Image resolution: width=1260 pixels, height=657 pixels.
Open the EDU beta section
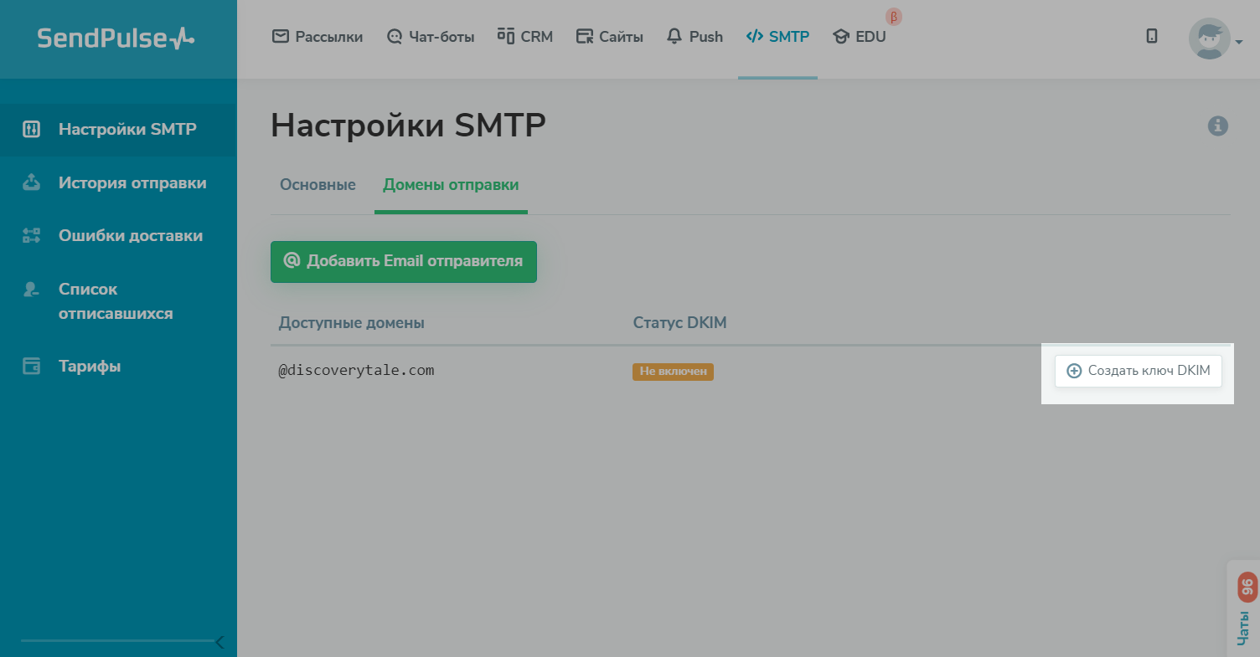coord(860,37)
